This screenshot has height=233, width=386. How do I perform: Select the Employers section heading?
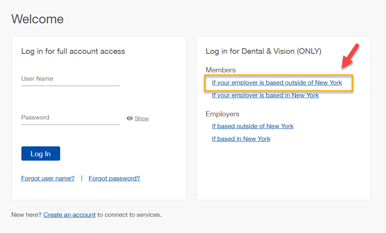tap(222, 114)
